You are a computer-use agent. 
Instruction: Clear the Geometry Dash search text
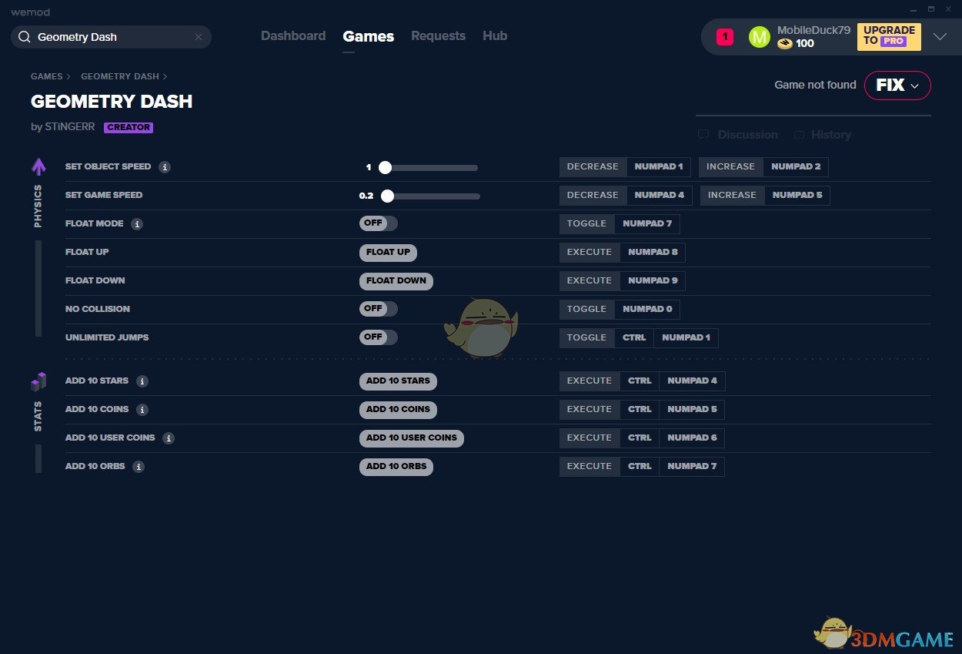click(x=198, y=37)
